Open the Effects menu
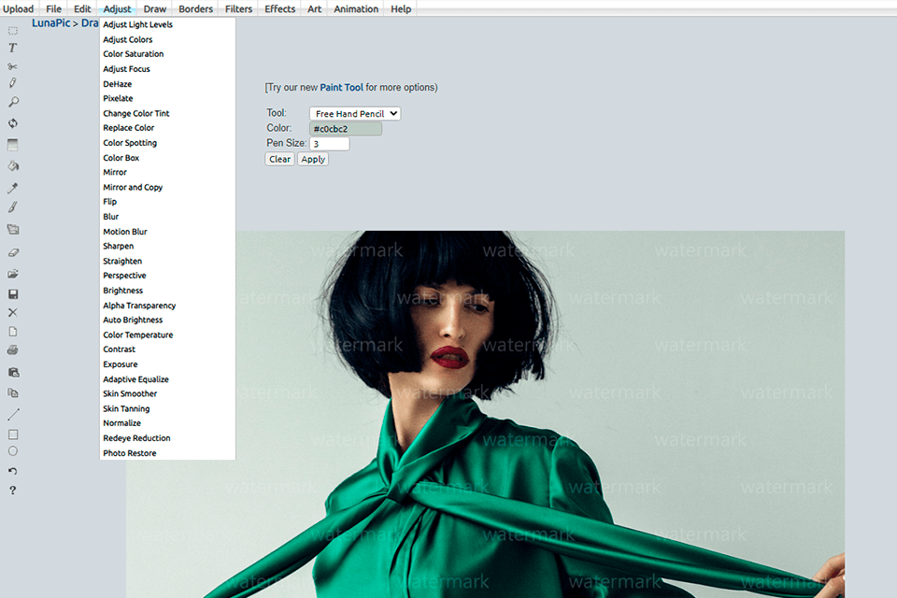The image size is (897, 598). click(x=279, y=8)
